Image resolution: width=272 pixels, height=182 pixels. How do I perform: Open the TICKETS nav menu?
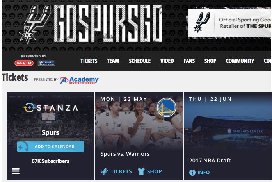tap(89, 61)
